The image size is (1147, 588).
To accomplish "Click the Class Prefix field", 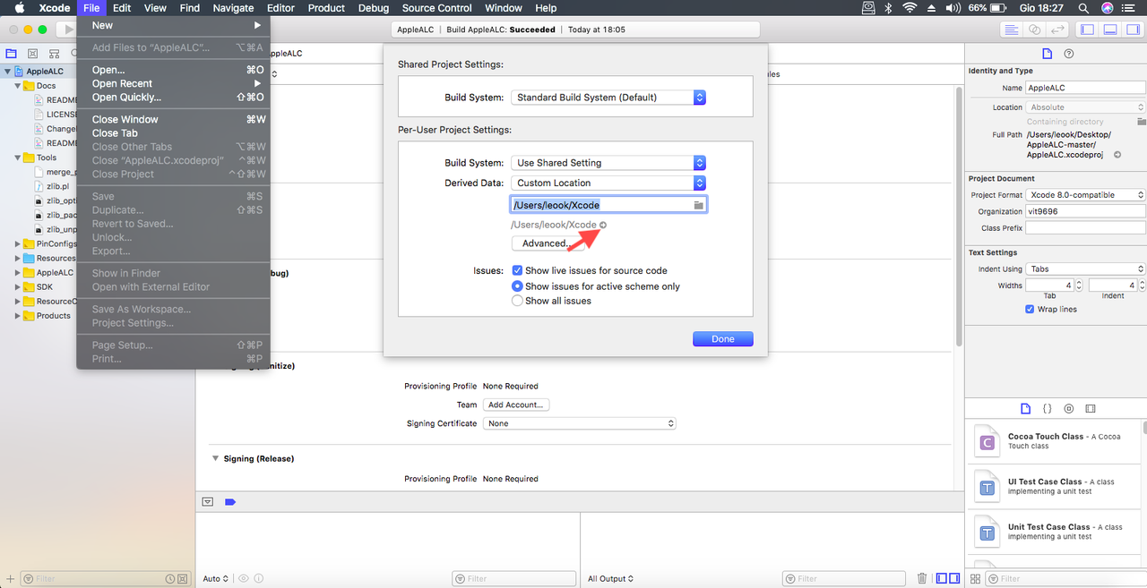I will [x=1086, y=228].
